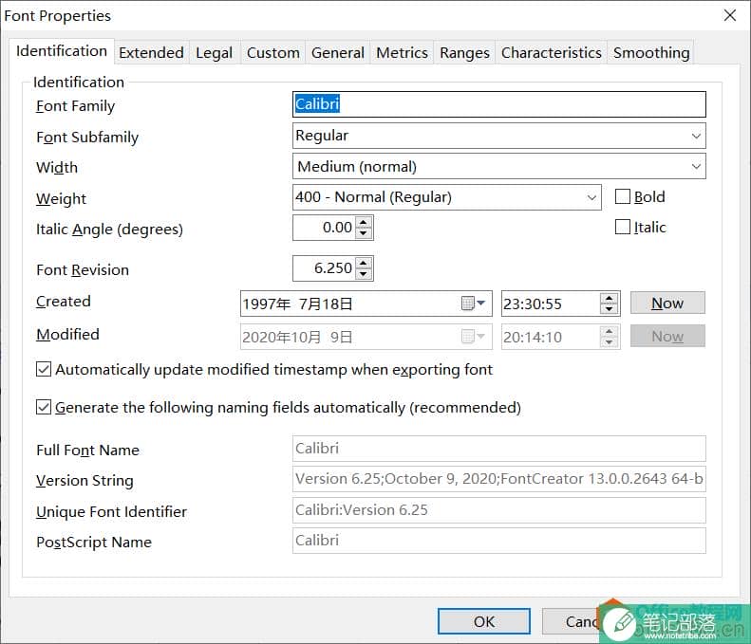Image resolution: width=751 pixels, height=644 pixels.
Task: Click the Created date field
Action: tap(366, 304)
